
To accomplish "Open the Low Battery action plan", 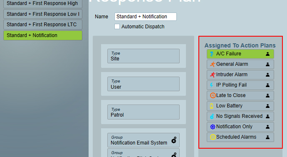I will pyautogui.click(x=240, y=106).
